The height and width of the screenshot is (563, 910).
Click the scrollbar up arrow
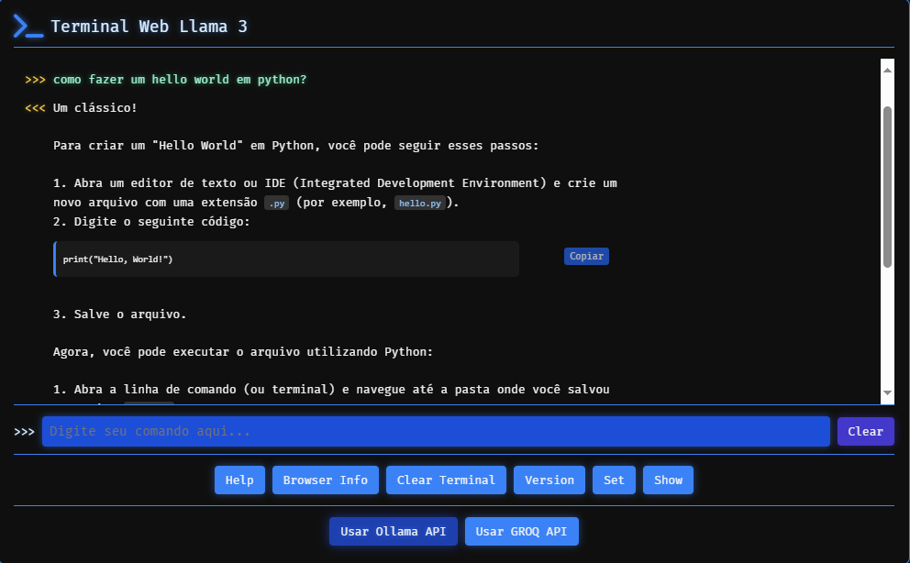click(887, 71)
